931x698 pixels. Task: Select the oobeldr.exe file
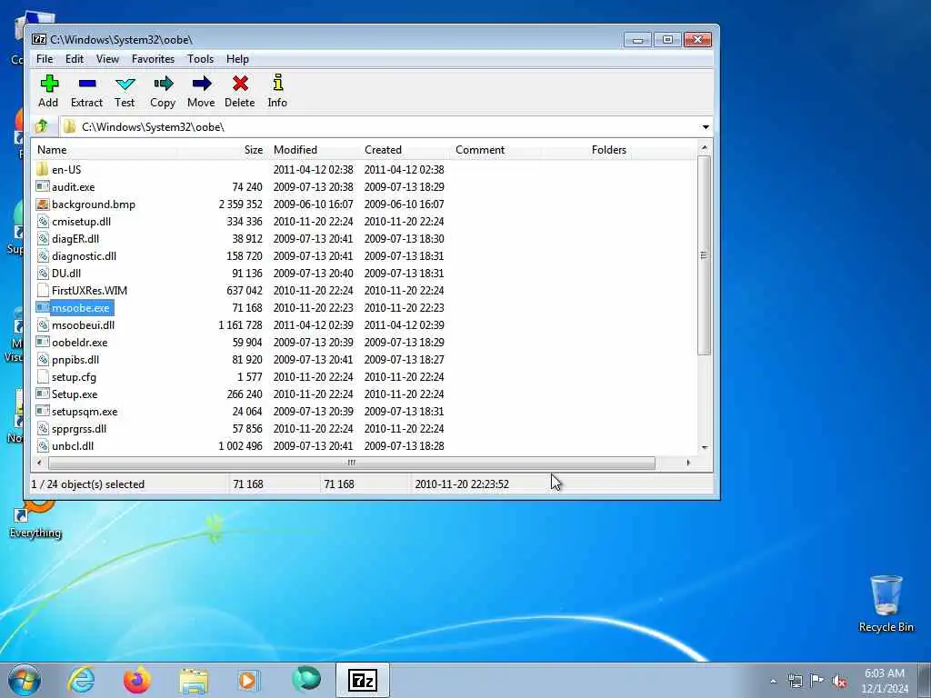(x=80, y=343)
